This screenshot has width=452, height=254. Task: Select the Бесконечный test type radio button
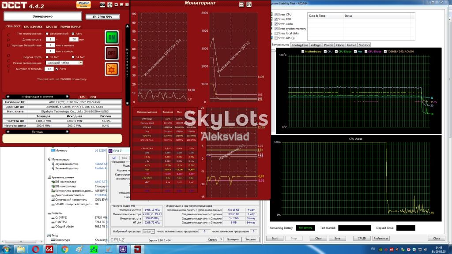pos(47,34)
